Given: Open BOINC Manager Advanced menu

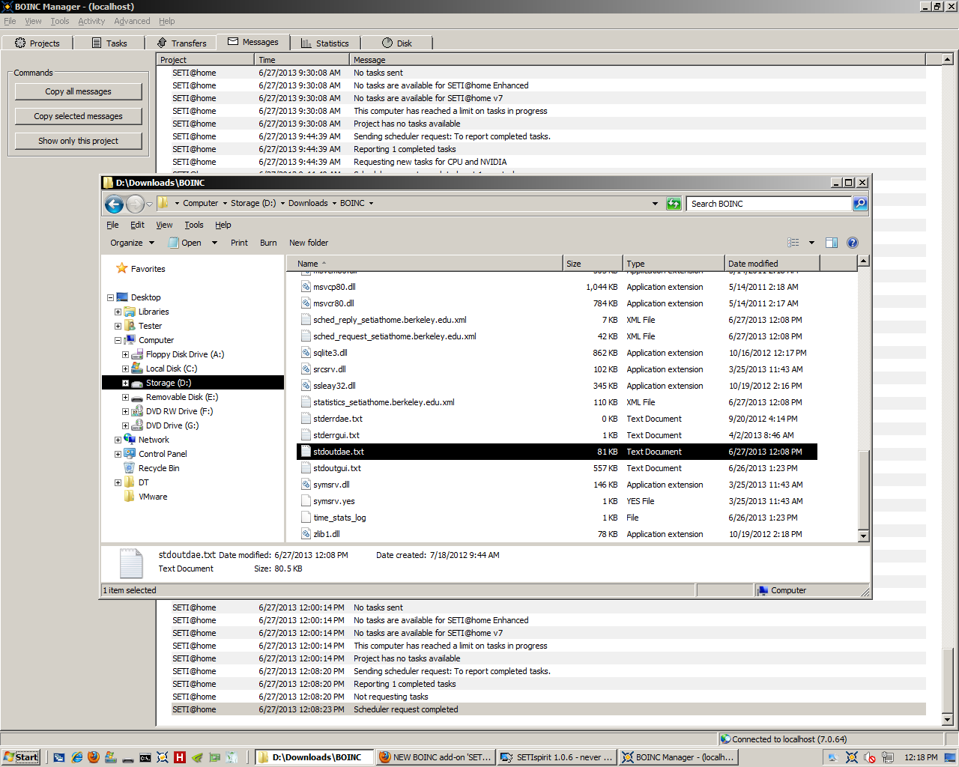Looking at the screenshot, I should coord(132,21).
